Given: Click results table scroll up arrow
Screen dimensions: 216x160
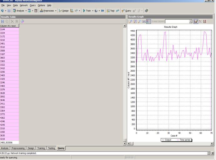Looking at the screenshot, I should (125, 26).
